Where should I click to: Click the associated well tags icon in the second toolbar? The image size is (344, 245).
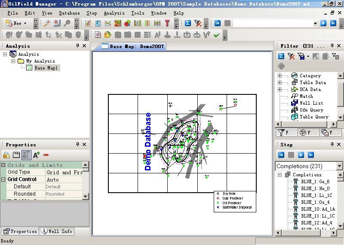(108, 35)
